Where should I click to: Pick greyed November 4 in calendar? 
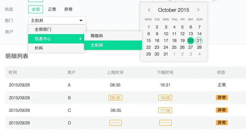(x=199, y=54)
